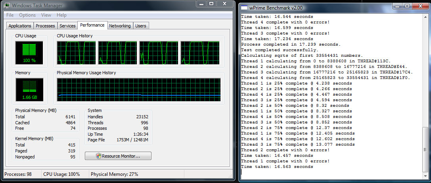The height and width of the screenshot is (183, 431).
Task: Click the status bar 'Physical Memory: 27%' entry
Action: [x=114, y=174]
